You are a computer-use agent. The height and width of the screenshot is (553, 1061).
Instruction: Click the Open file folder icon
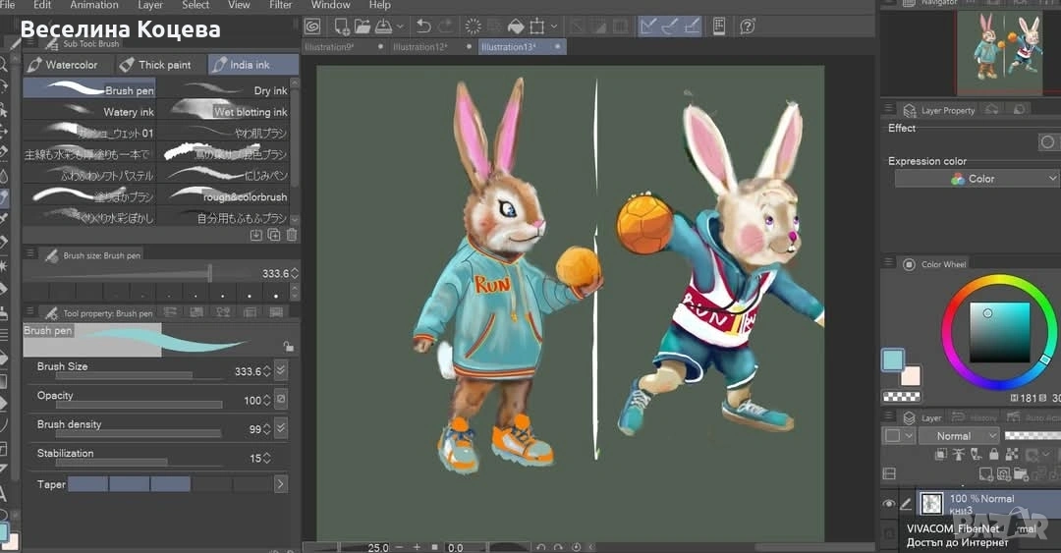click(x=362, y=27)
